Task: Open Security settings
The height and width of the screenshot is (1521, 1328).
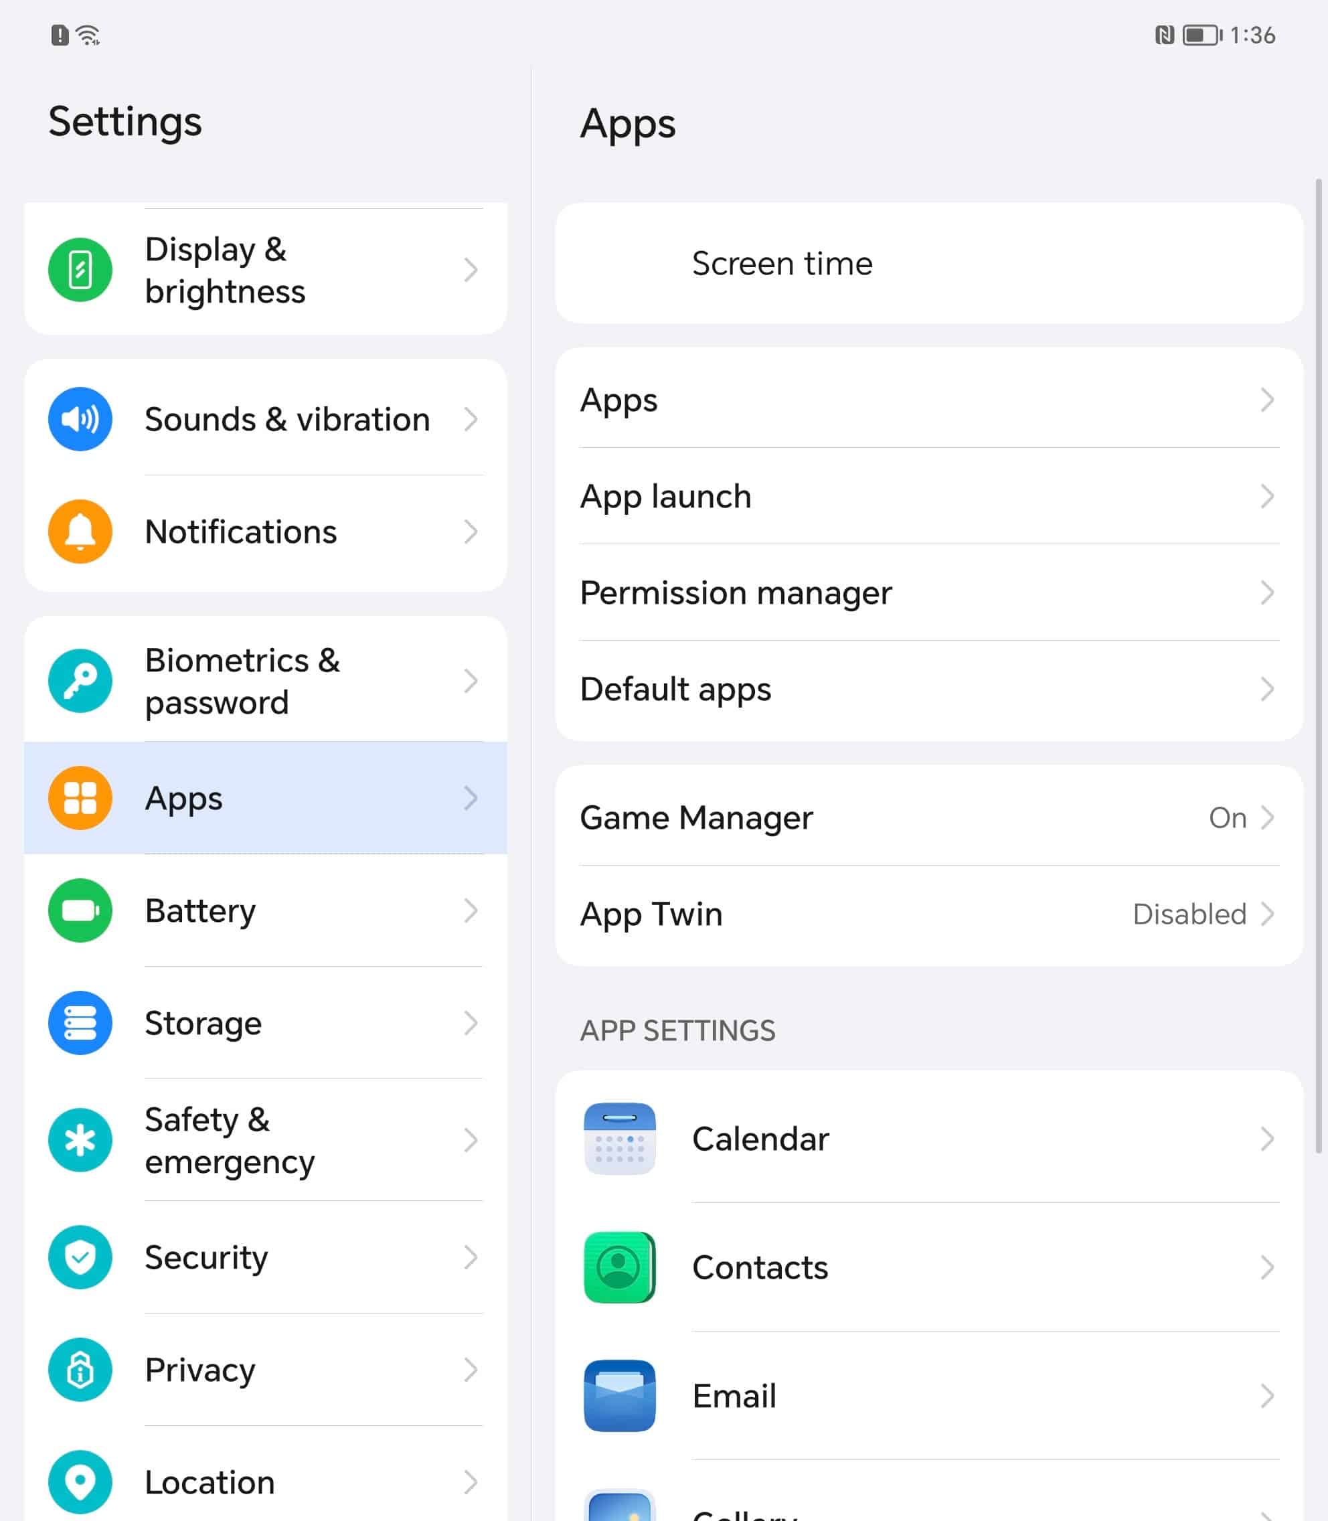Action: (265, 1257)
